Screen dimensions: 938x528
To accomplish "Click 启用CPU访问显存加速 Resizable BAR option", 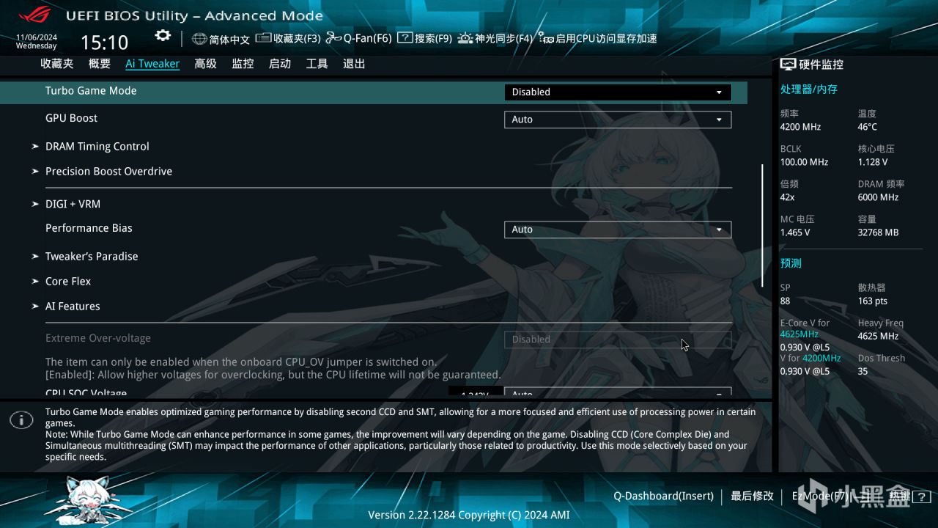I will [x=597, y=38].
